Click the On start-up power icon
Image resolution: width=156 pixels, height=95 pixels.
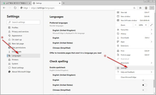(9, 40)
